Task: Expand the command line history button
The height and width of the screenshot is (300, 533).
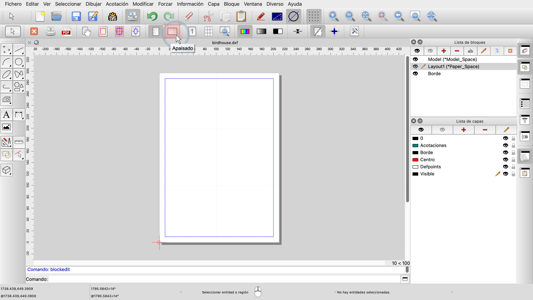Action: 405,279
